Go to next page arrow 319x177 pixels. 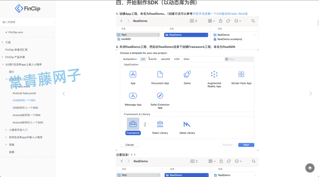pos(311,94)
